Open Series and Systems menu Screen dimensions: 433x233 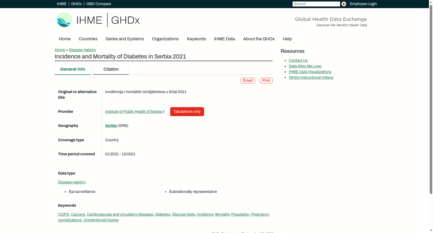pyautogui.click(x=124, y=39)
